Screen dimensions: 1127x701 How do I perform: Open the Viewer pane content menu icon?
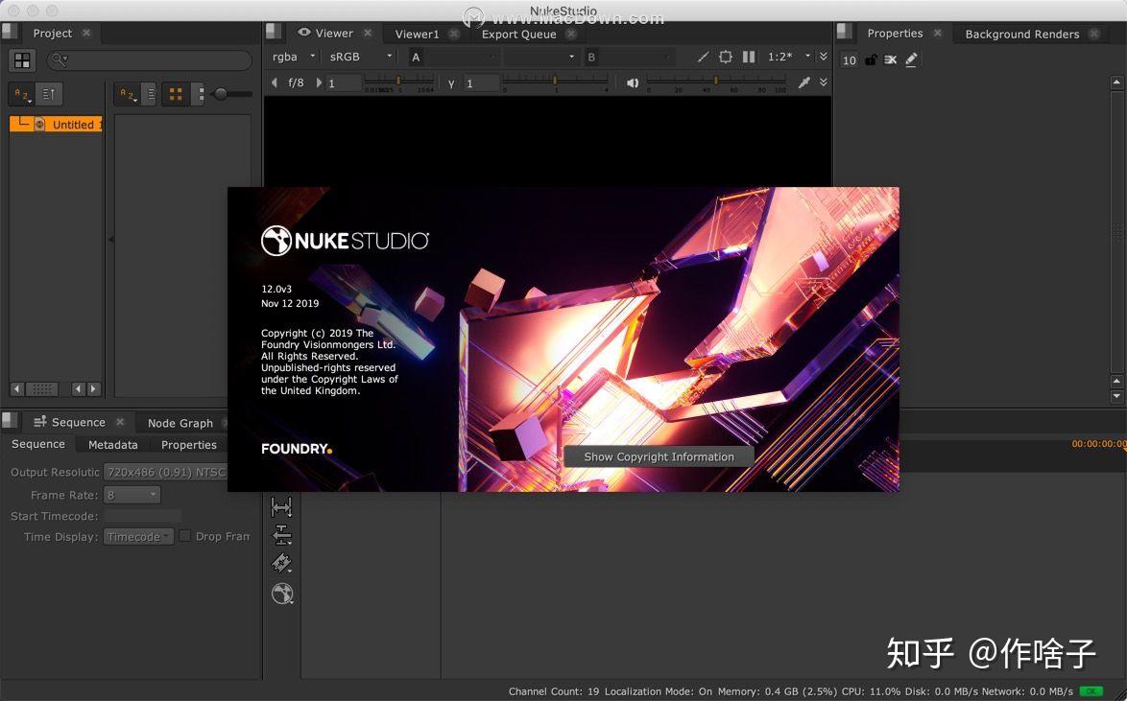[x=274, y=32]
